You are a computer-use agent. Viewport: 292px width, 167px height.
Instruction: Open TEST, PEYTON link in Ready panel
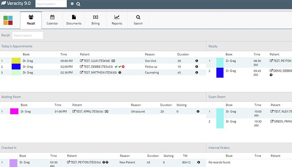281,61
